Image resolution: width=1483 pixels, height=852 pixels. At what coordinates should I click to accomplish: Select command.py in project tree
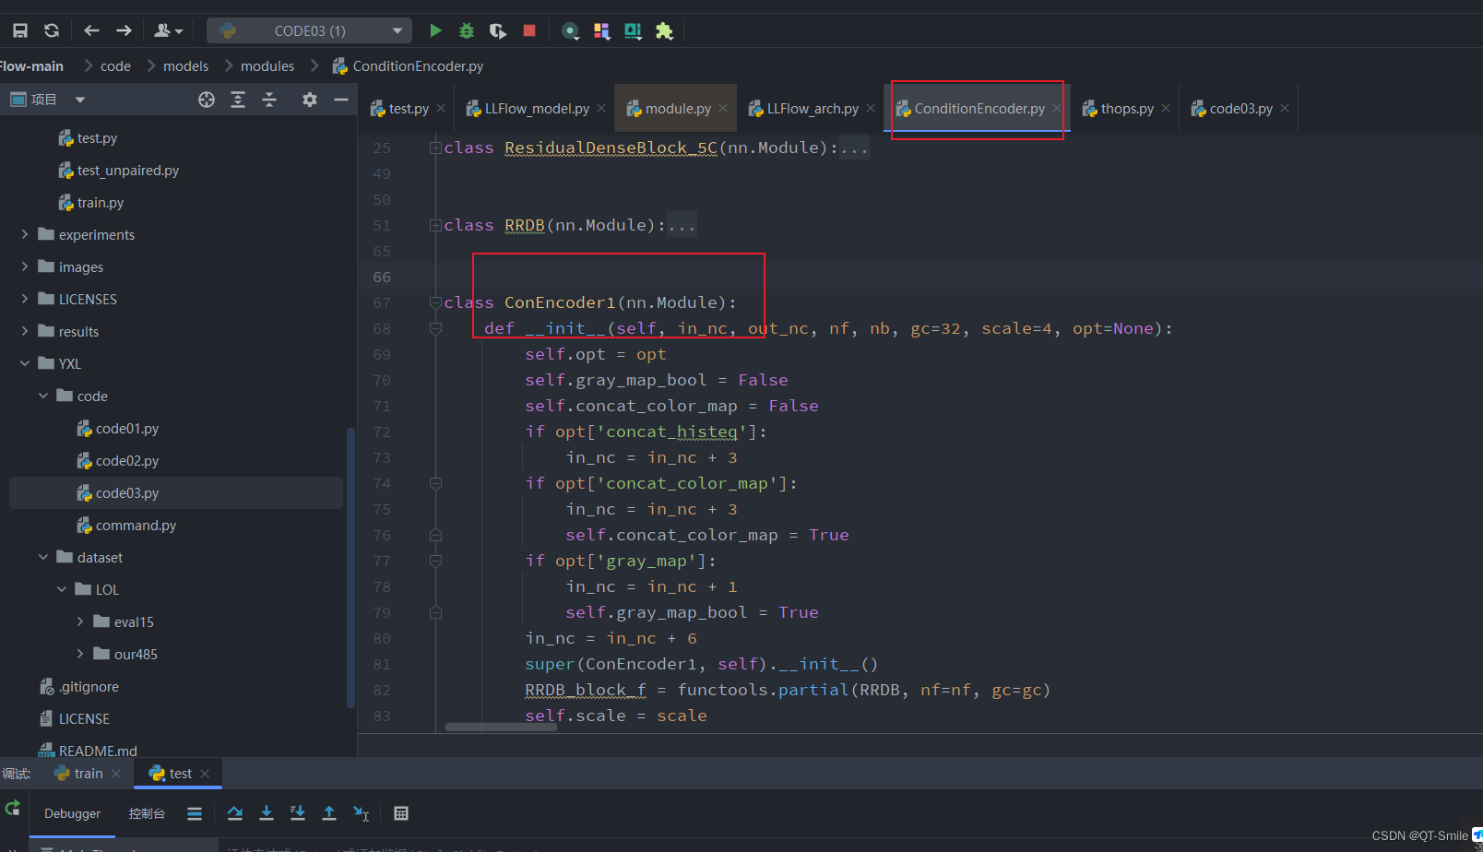coord(126,526)
